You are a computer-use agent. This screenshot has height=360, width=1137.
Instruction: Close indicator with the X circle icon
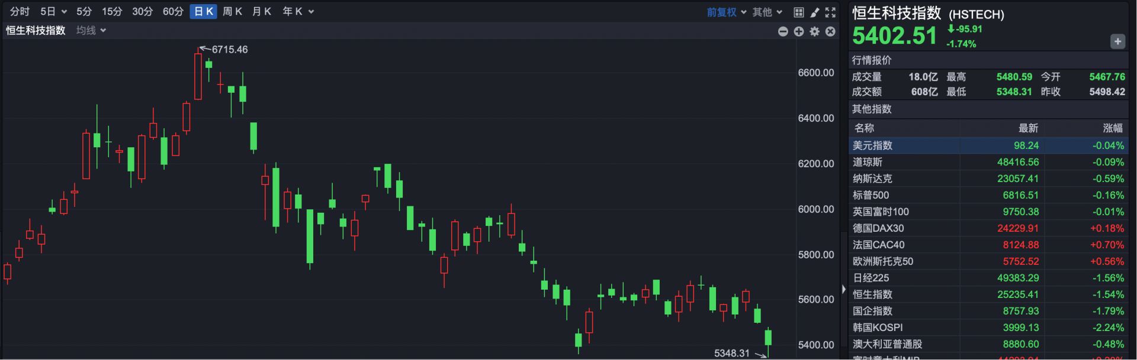(830, 31)
